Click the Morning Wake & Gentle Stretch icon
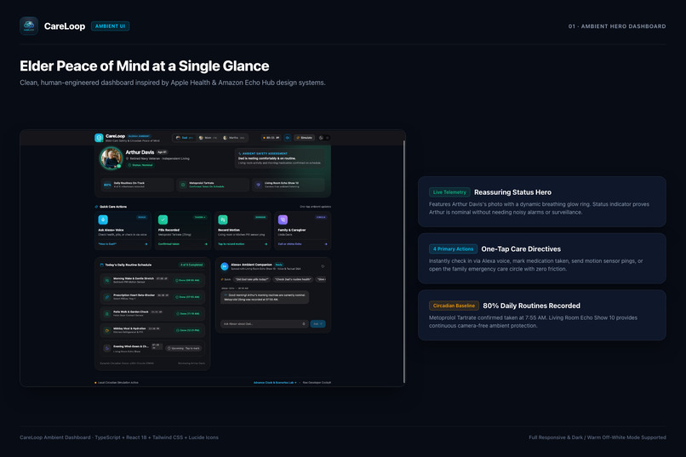 (106, 280)
